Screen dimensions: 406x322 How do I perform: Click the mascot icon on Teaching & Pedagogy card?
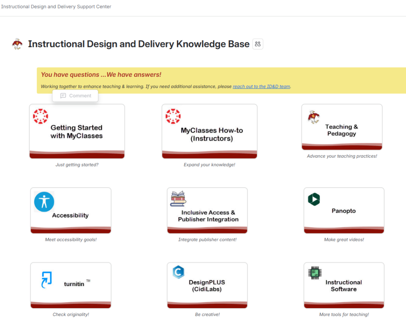(x=314, y=117)
